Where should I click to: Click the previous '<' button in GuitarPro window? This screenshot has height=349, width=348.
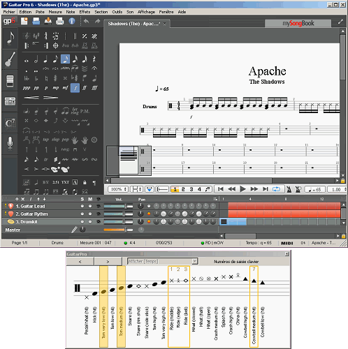tap(80, 262)
